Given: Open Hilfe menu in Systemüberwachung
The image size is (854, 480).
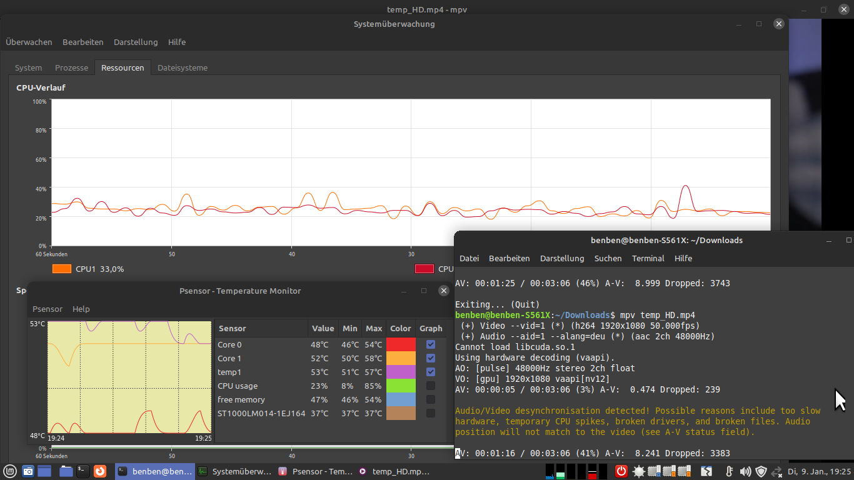Looking at the screenshot, I should click(177, 42).
